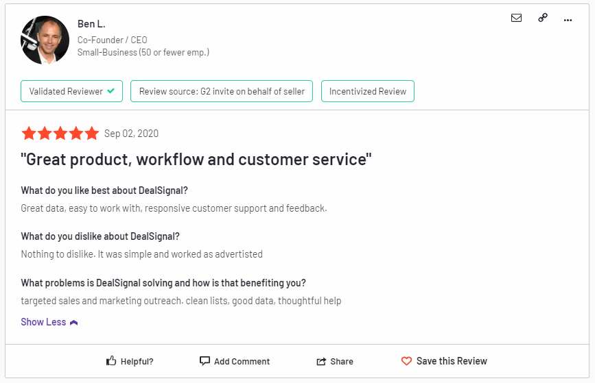This screenshot has width=595, height=383.
Task: Open the three-dots more options menu
Action: [568, 20]
